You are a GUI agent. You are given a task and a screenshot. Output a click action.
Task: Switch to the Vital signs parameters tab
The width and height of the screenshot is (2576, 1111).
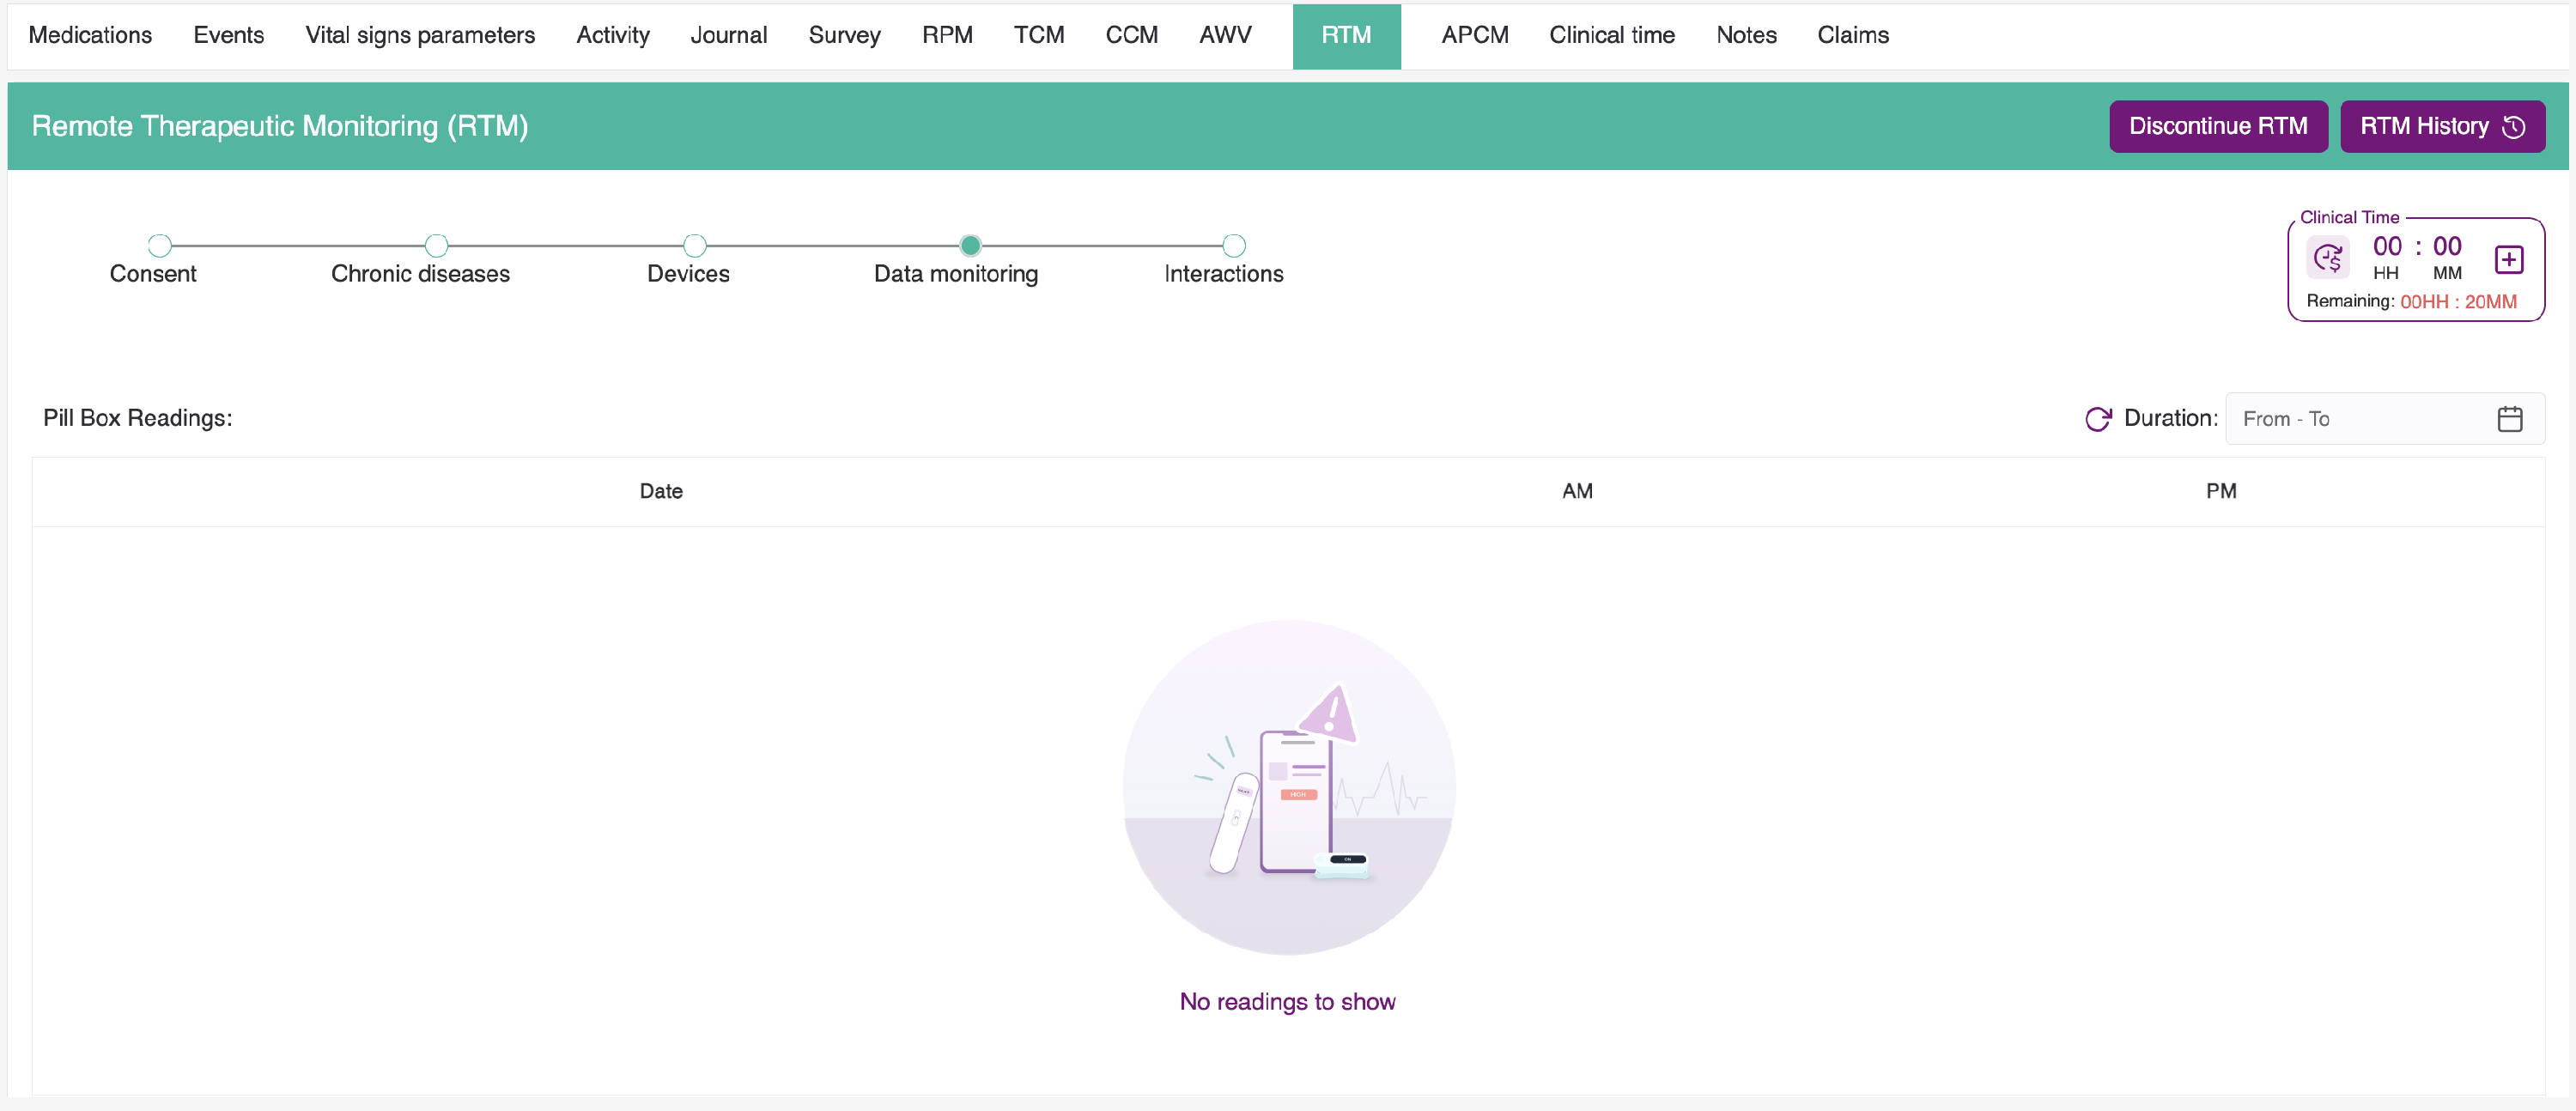[420, 35]
